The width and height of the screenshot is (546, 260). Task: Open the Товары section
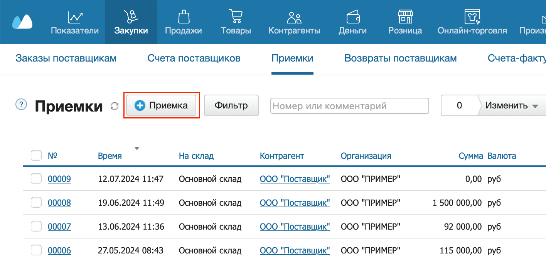point(236,21)
